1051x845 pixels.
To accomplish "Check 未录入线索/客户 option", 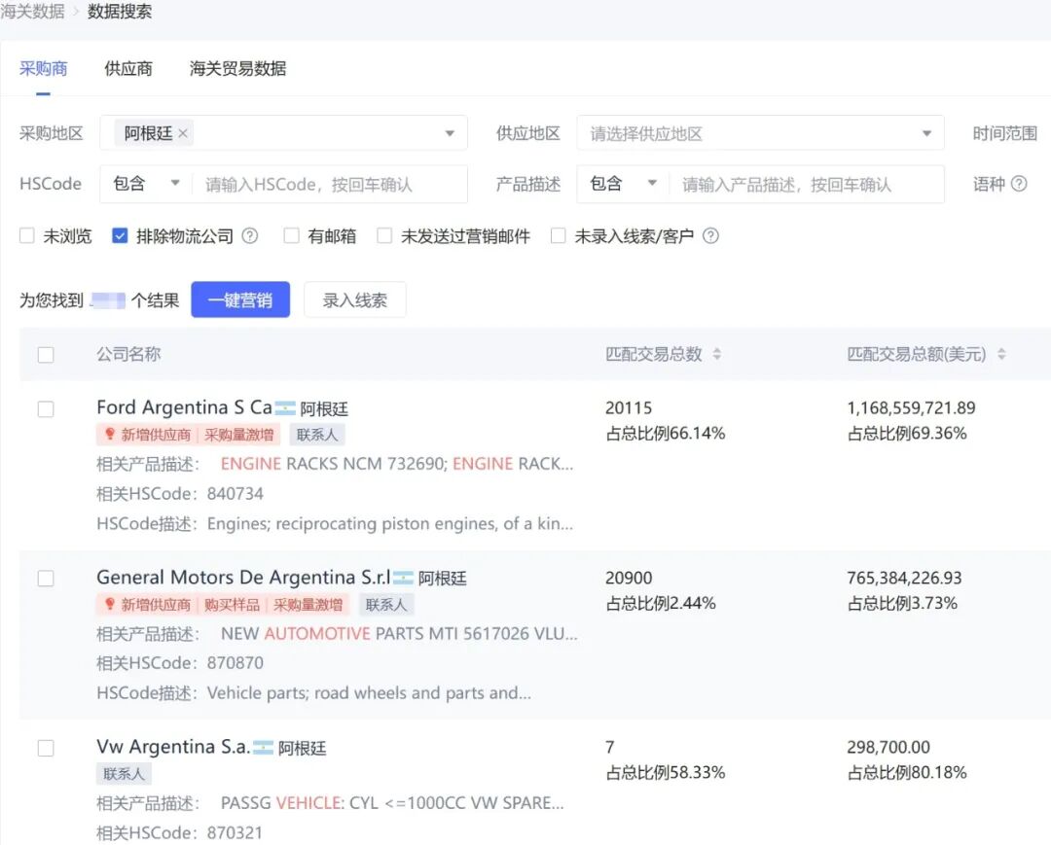I will tap(558, 235).
